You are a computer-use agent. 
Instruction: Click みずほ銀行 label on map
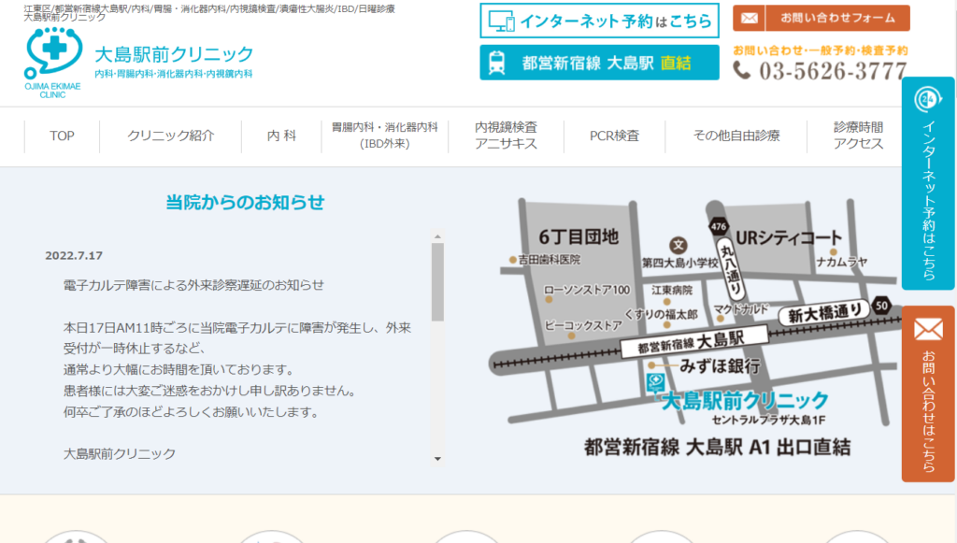pos(721,366)
